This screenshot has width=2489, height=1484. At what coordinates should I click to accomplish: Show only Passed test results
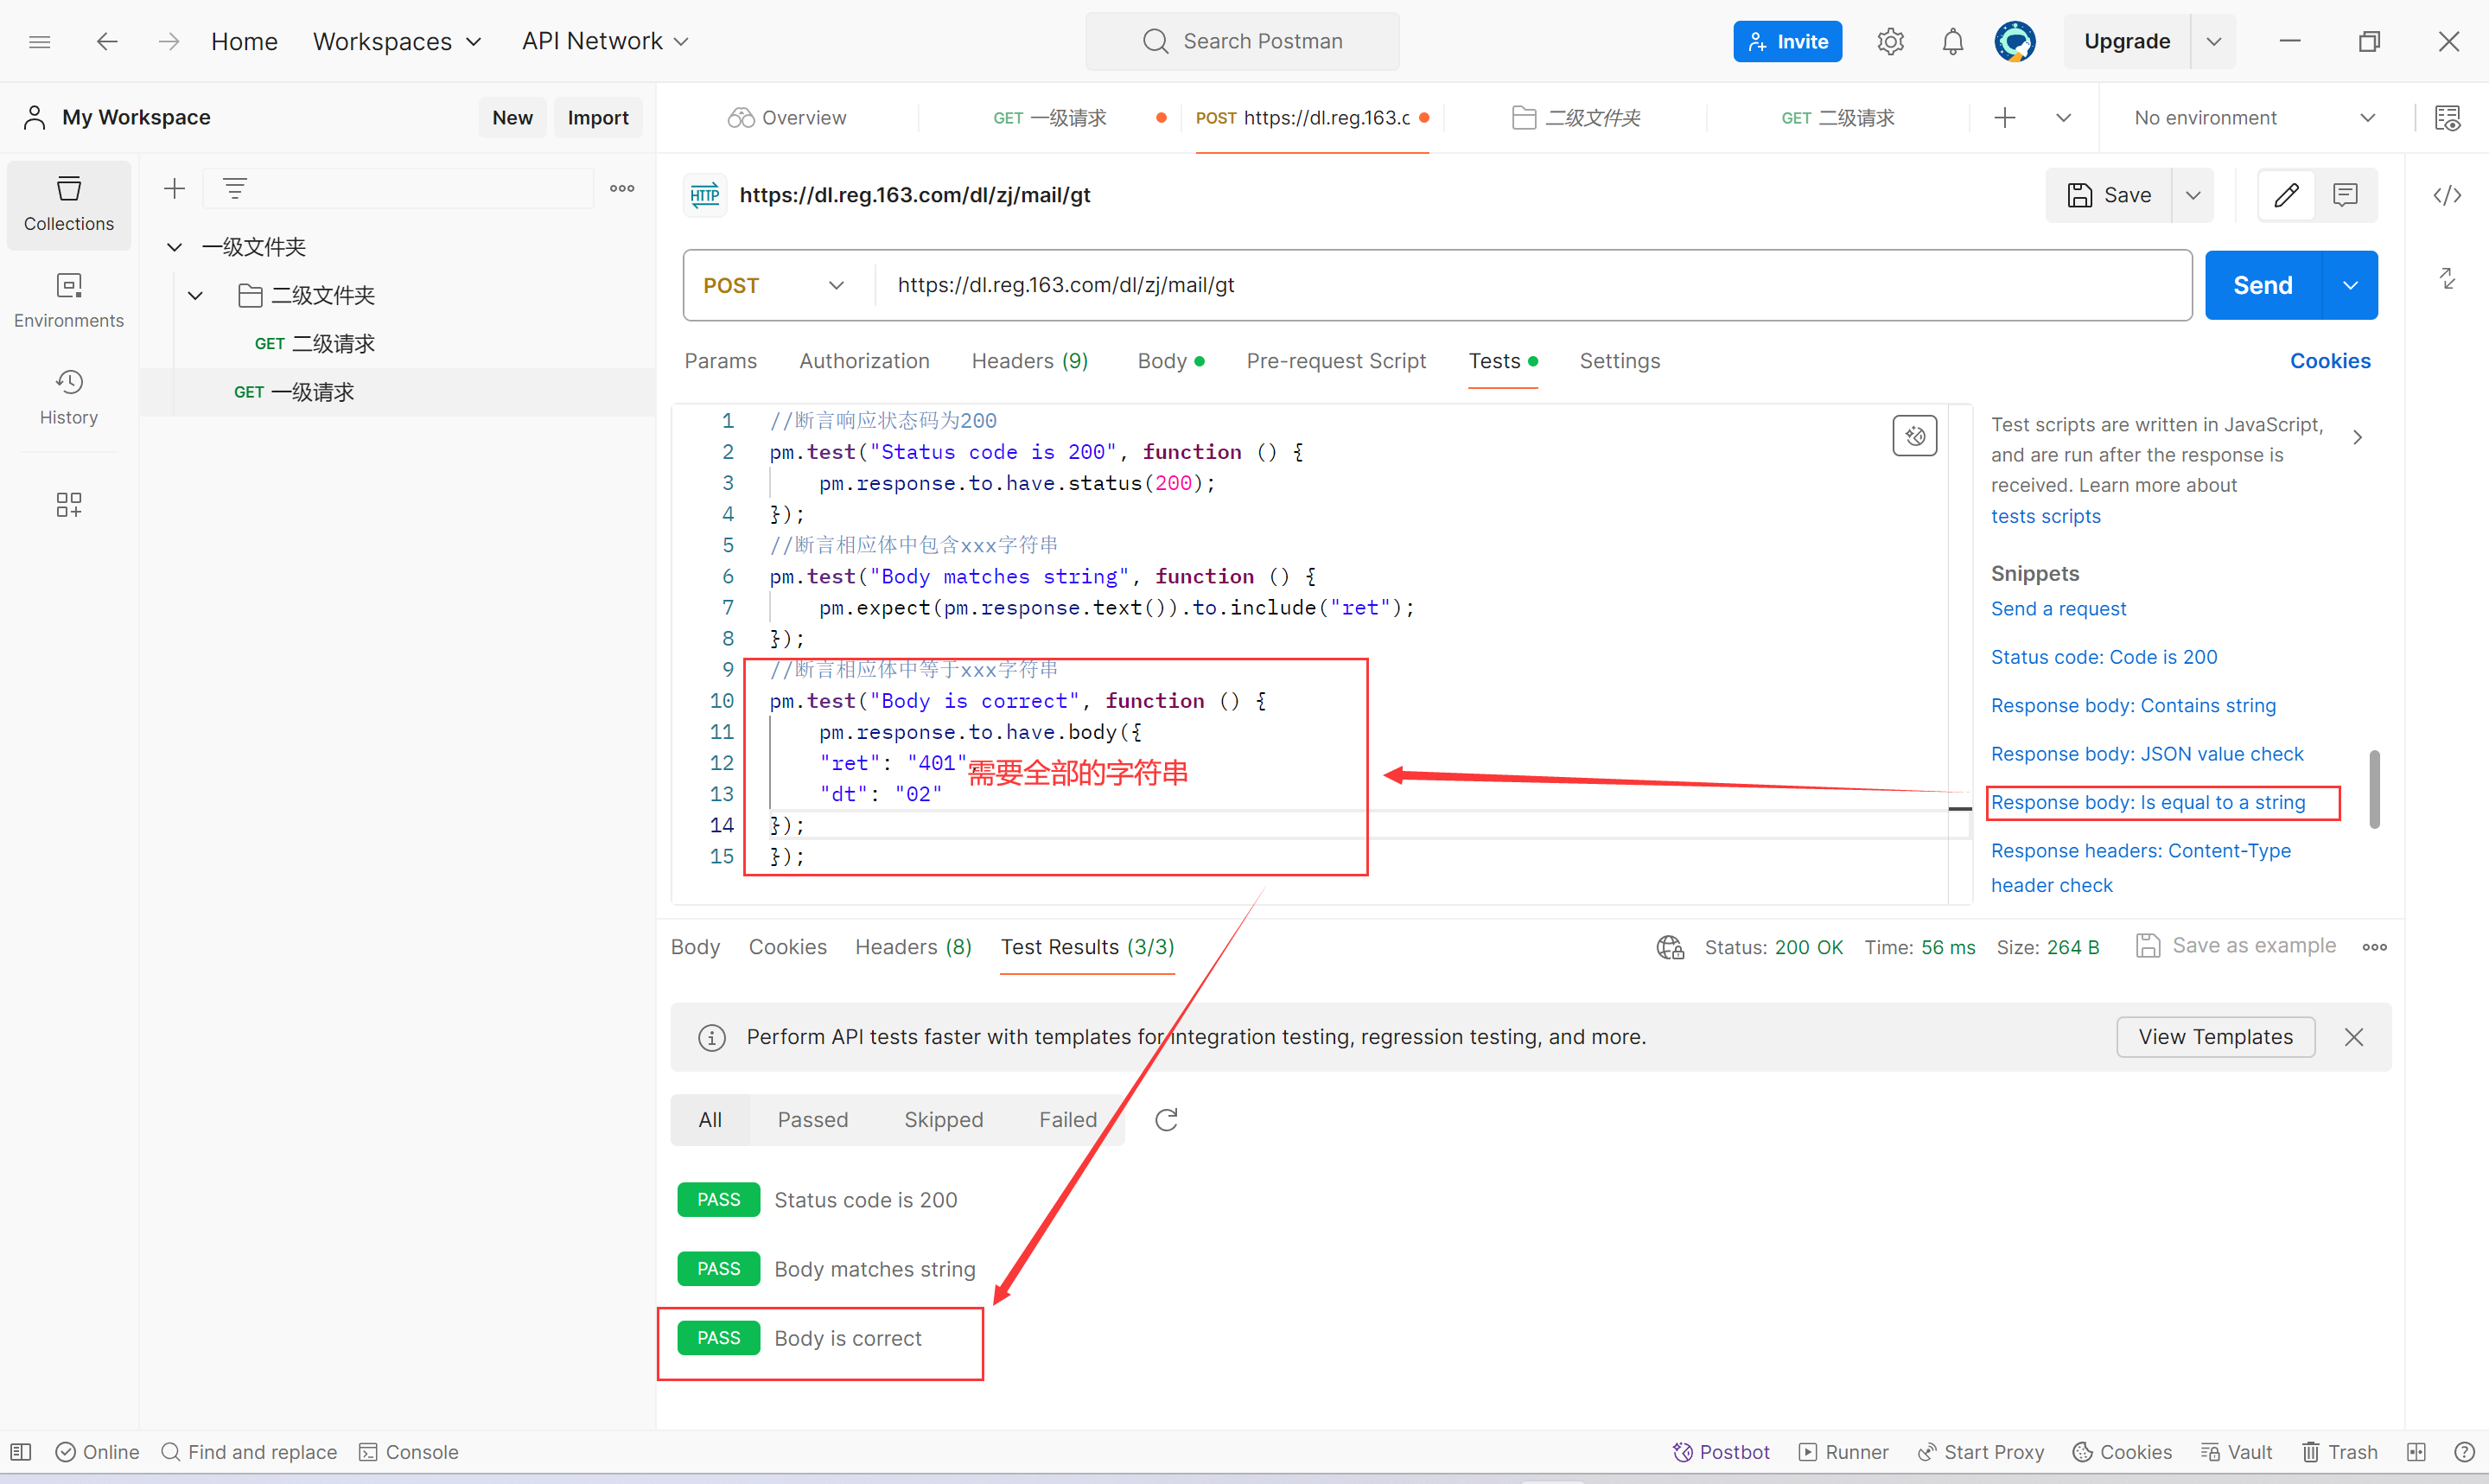812,1120
